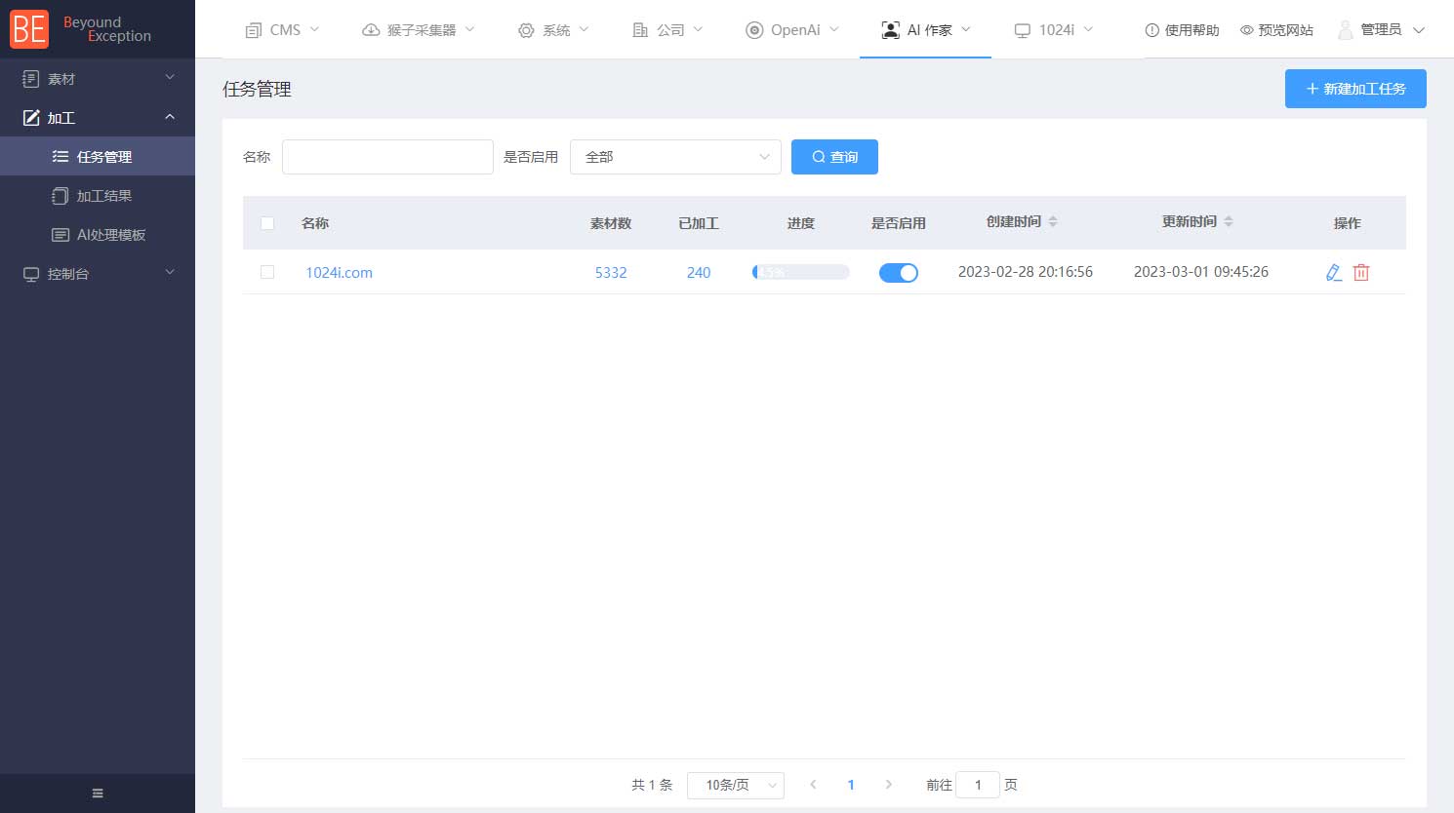Click the Beyound Exception BE logo
This screenshot has width=1454, height=813.
(29, 29)
